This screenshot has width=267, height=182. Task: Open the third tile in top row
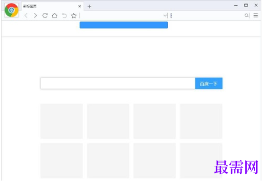pyautogui.click(x=155, y=121)
